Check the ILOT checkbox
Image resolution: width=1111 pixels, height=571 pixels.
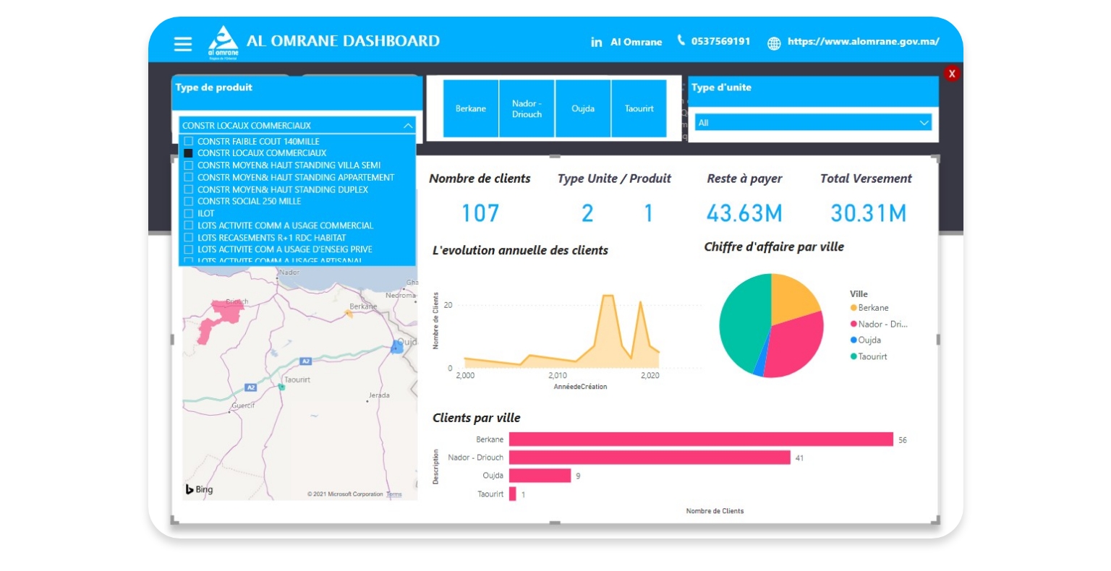189,213
